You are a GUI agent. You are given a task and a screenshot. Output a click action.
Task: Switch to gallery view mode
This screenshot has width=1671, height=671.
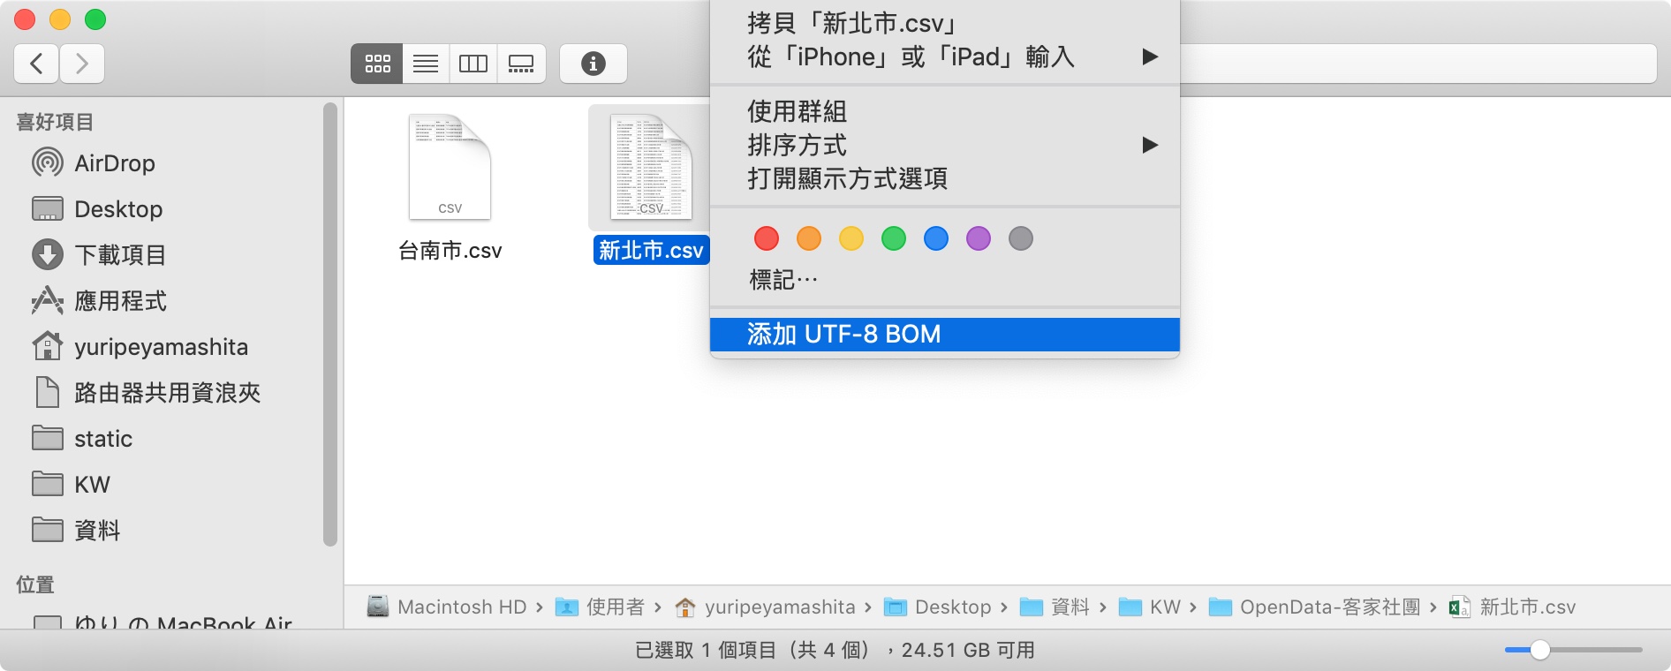521,64
